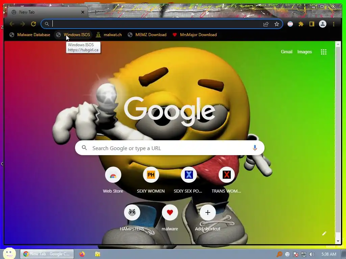The height and width of the screenshot is (259, 346).
Task: Open the malwat.ch bookmark
Action: (109, 35)
